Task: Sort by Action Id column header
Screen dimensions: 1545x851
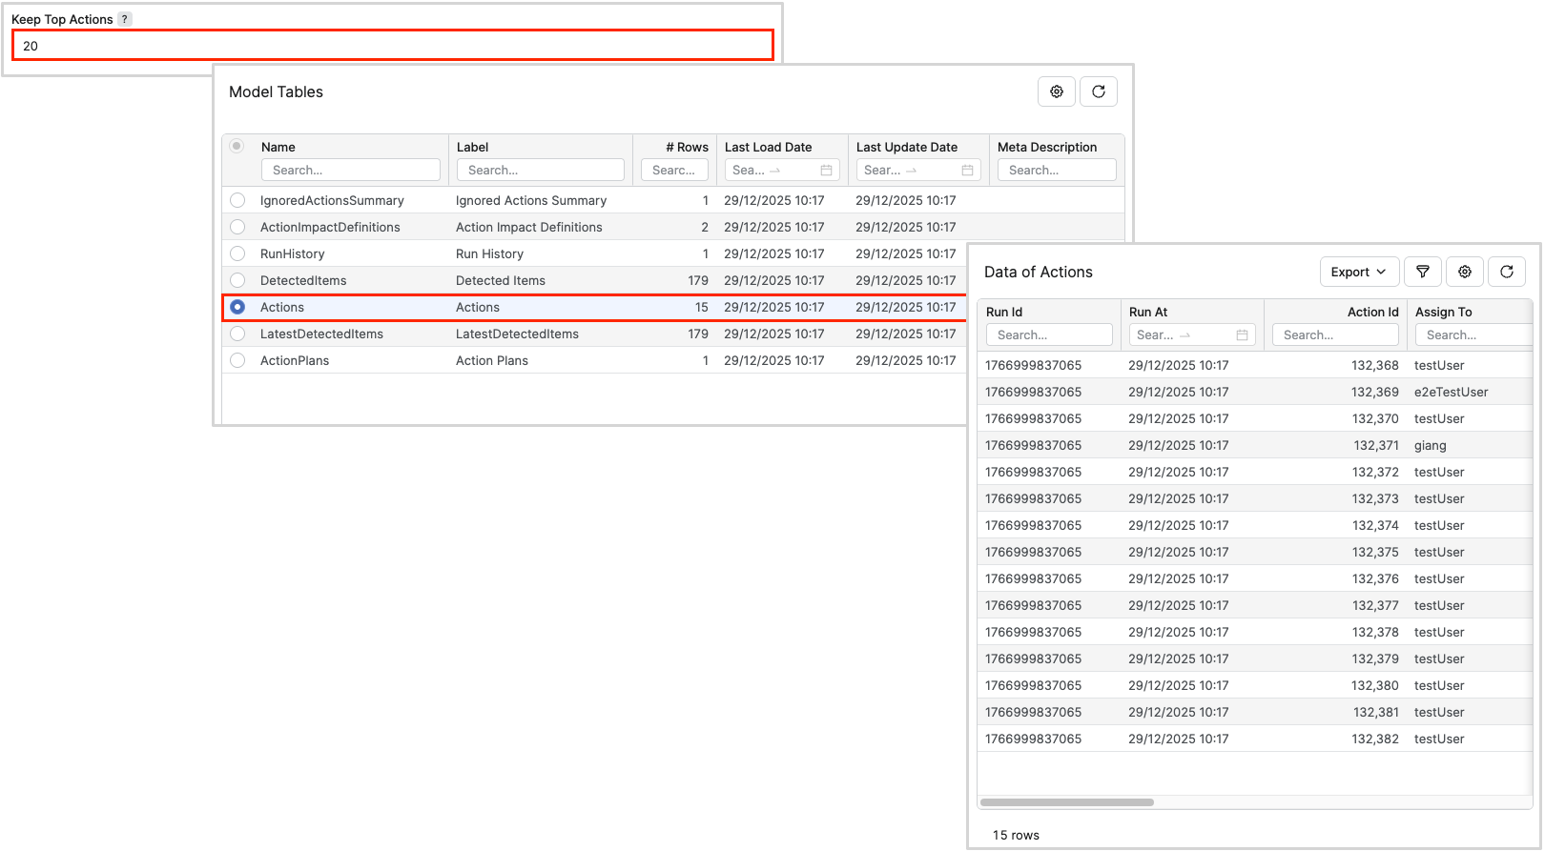Action: click(1372, 312)
